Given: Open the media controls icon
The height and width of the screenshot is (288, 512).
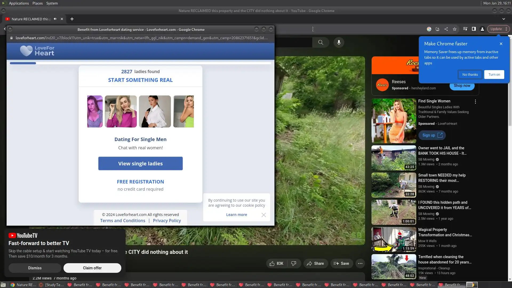Looking at the screenshot, I should [x=465, y=29].
